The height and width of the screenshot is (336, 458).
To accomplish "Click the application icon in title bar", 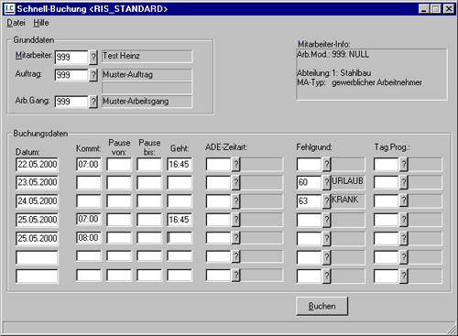I will [9, 8].
